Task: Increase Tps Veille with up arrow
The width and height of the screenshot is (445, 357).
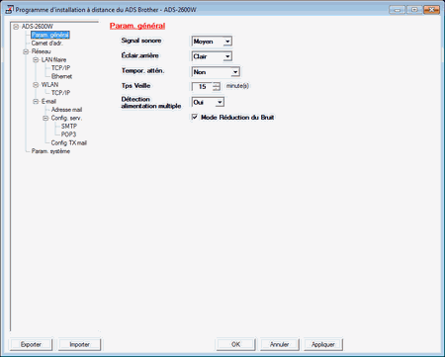Action: pos(217,84)
